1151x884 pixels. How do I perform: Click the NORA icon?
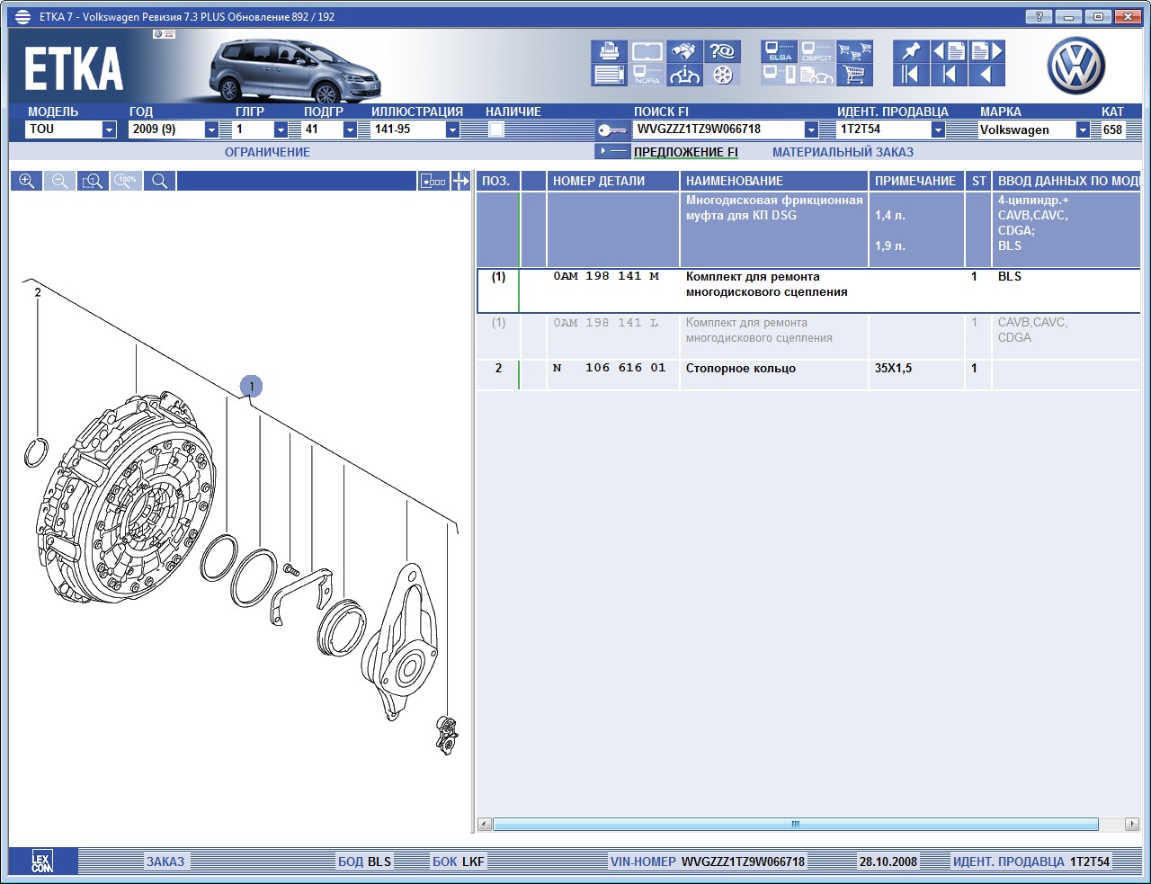tap(647, 75)
